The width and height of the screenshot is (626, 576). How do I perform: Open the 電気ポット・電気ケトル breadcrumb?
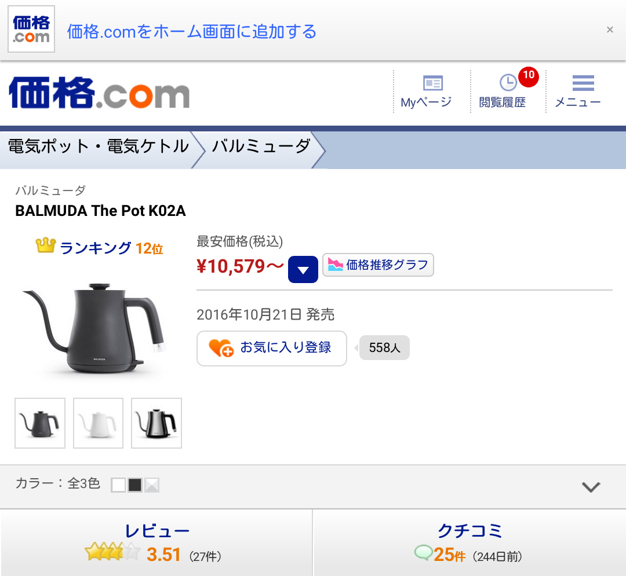[99, 146]
